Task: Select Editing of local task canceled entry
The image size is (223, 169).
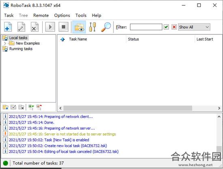Action: (64, 152)
